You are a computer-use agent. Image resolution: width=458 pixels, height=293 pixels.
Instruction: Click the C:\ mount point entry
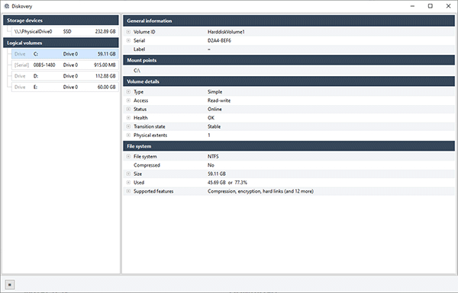(137, 71)
